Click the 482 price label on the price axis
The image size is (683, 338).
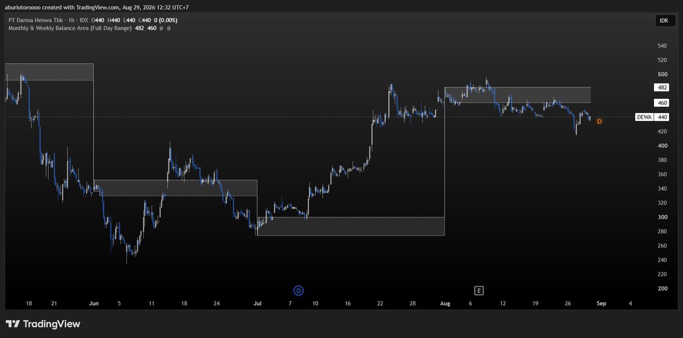pyautogui.click(x=662, y=87)
